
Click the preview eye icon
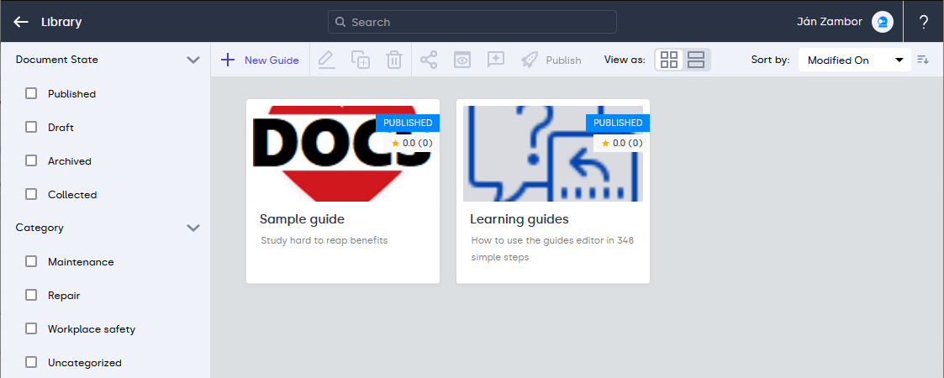462,60
